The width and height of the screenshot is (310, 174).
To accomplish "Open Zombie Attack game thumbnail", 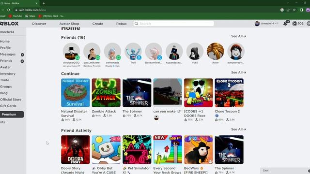I will pyautogui.click(x=106, y=93).
